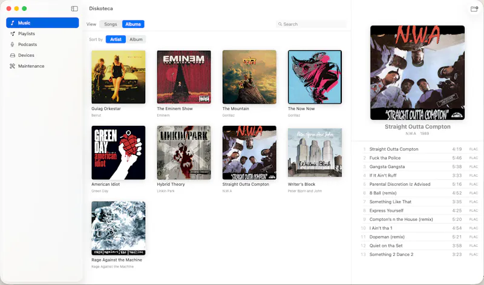Select The Eminem Show album cover
Viewport: 484px width, 285px height.
click(184, 77)
